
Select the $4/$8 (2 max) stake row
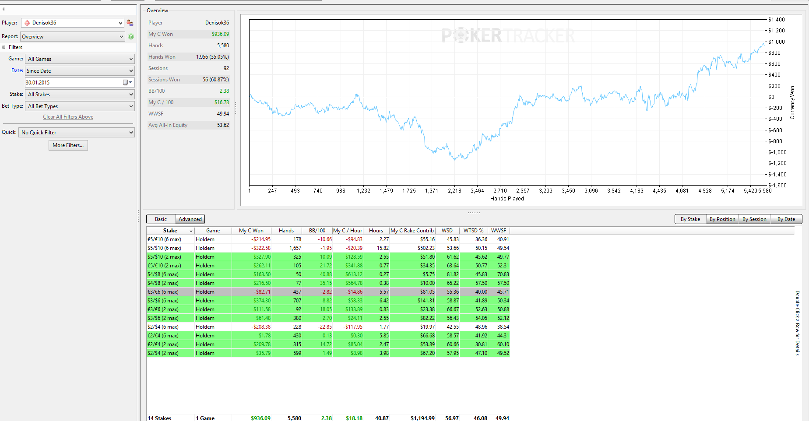tap(328, 283)
